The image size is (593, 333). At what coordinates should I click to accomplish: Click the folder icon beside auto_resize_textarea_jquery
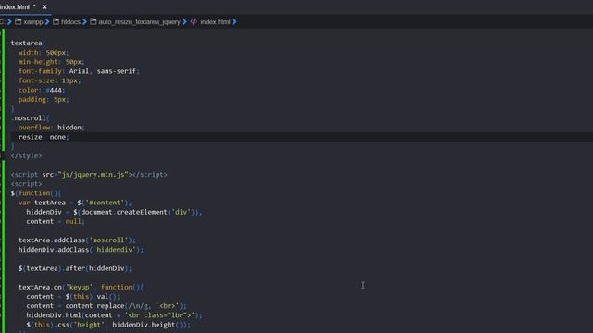click(93, 21)
